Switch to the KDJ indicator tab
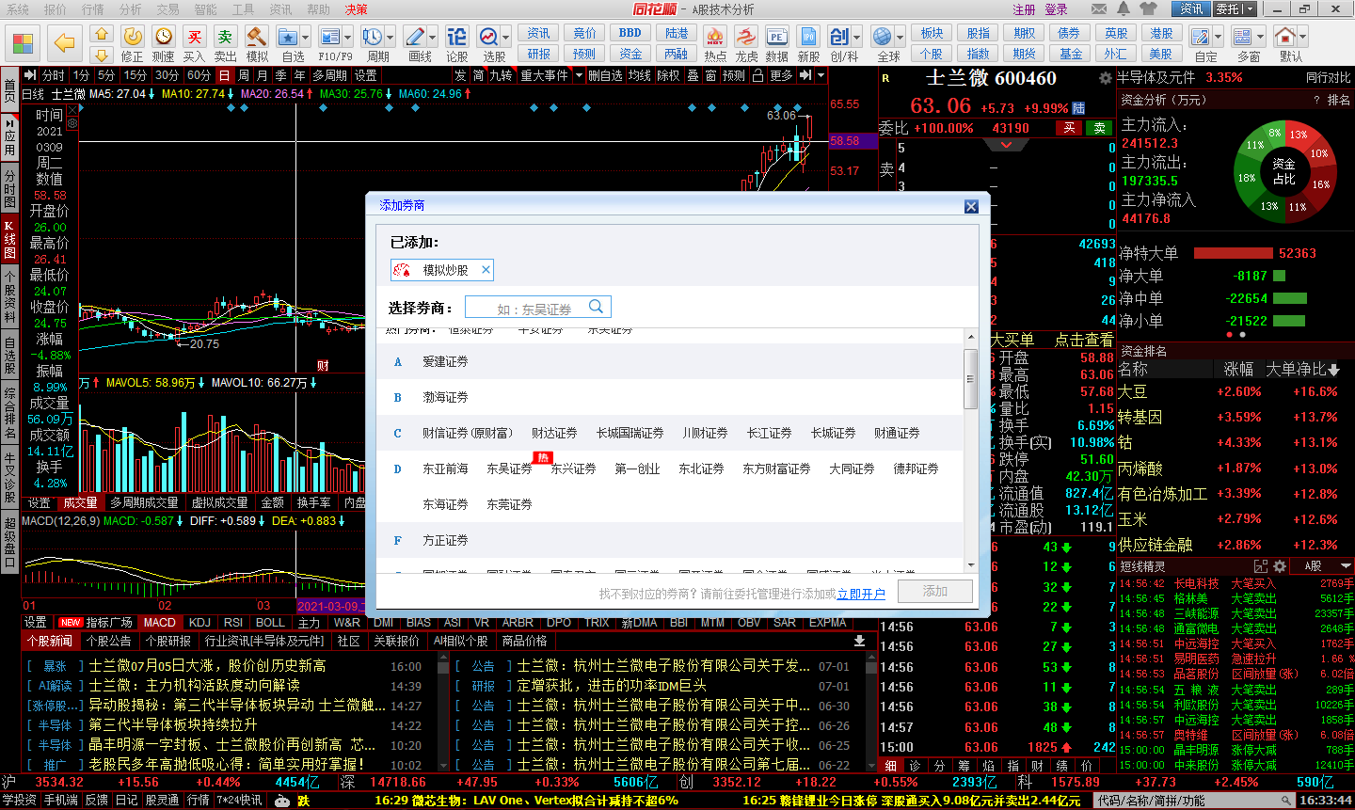This screenshot has height=810, width=1355. coord(199,623)
